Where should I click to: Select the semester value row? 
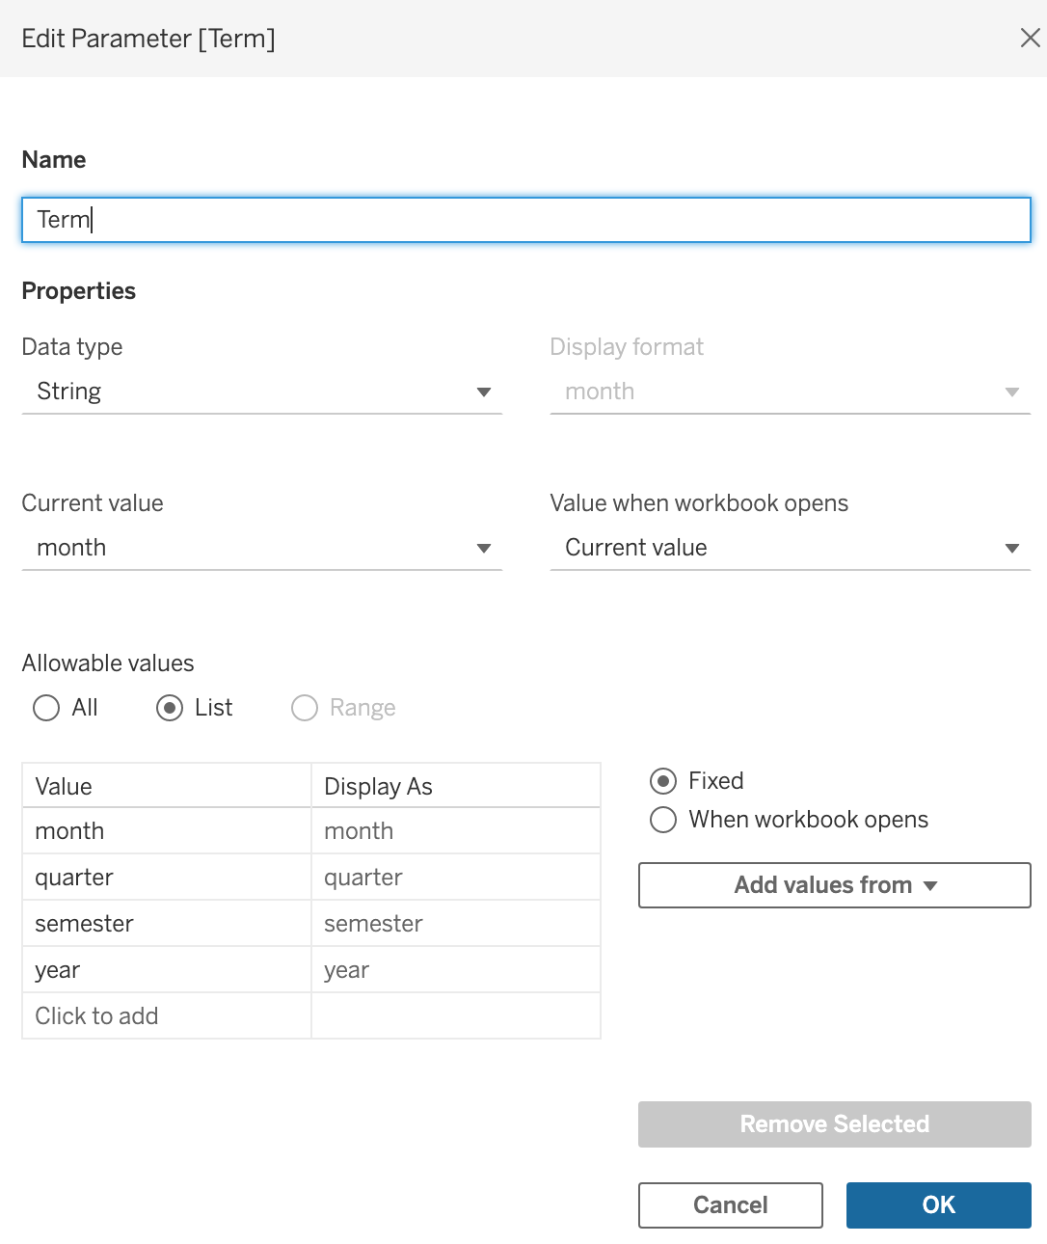pyautogui.click(x=311, y=924)
